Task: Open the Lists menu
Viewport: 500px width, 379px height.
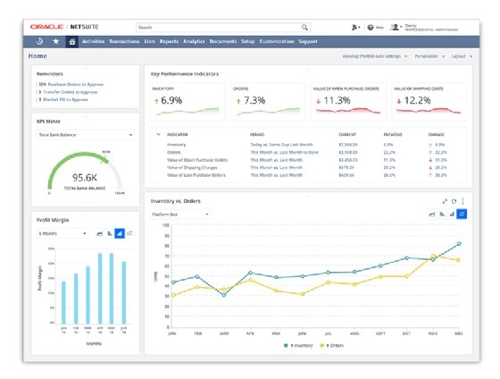Action: (150, 41)
